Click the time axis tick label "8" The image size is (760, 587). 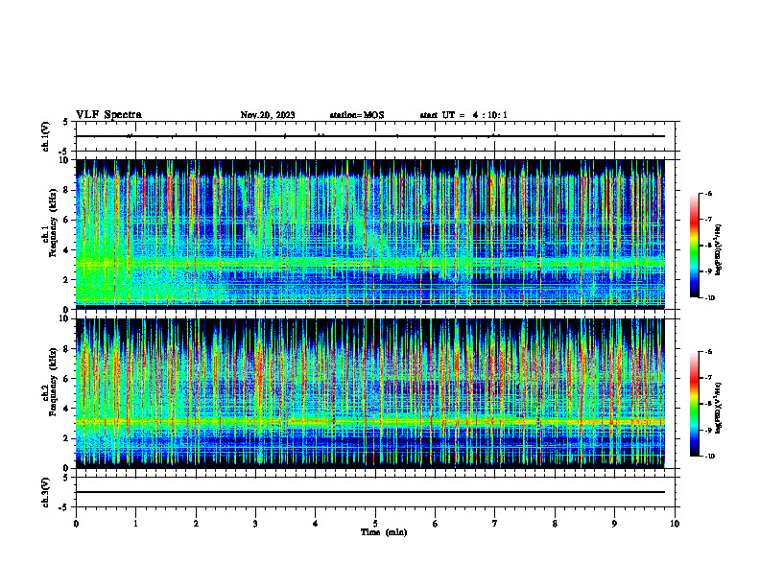pos(555,524)
